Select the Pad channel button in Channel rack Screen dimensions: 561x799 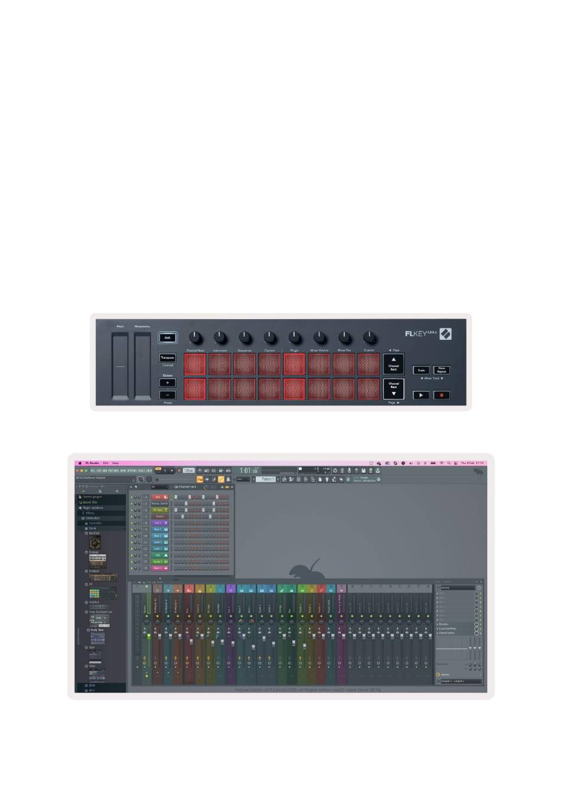point(159,556)
